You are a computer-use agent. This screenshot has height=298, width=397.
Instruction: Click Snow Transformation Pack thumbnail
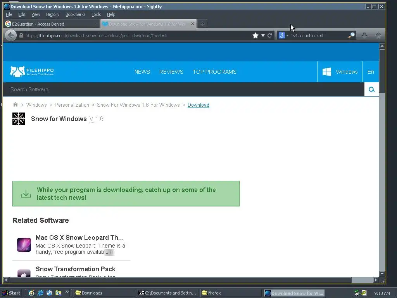click(24, 273)
